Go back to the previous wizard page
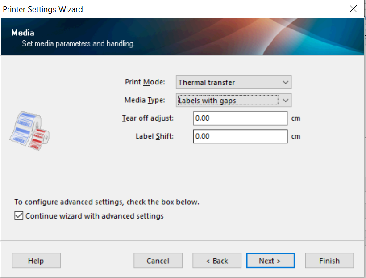Viewport: 366px width, 278px height. [217, 261]
